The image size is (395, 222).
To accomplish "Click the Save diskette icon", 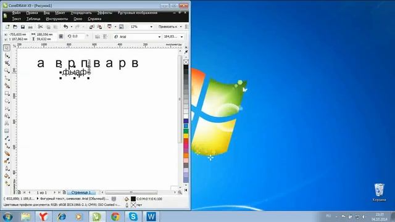I will coord(23,27).
